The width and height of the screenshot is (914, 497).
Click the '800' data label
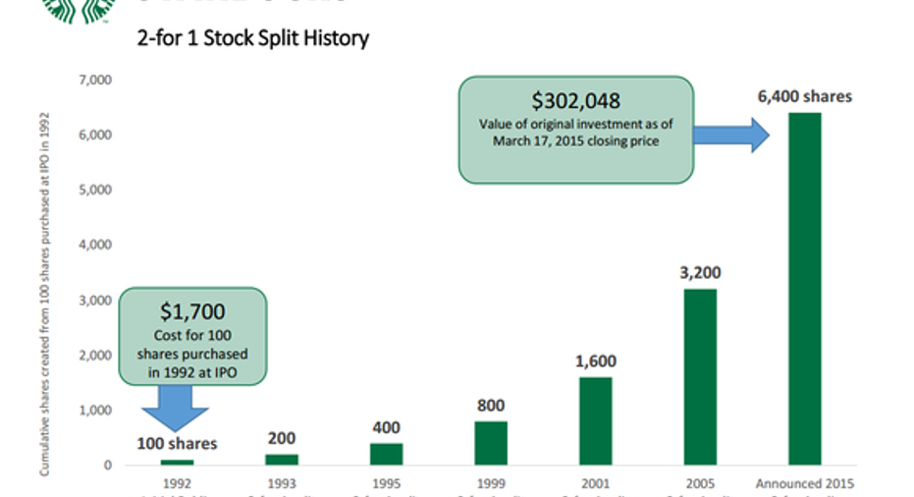click(x=491, y=406)
